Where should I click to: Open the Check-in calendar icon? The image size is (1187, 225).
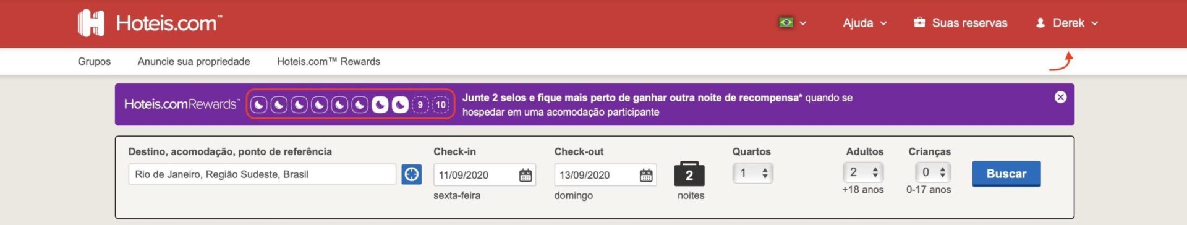click(x=525, y=175)
